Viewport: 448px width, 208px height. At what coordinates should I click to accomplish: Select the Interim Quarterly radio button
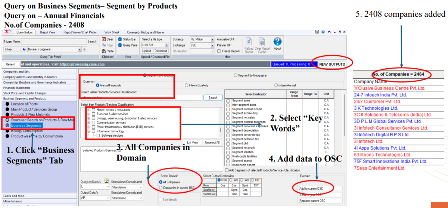(x=187, y=85)
